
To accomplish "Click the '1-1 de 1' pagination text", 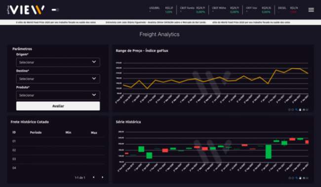I will click(x=80, y=178).
